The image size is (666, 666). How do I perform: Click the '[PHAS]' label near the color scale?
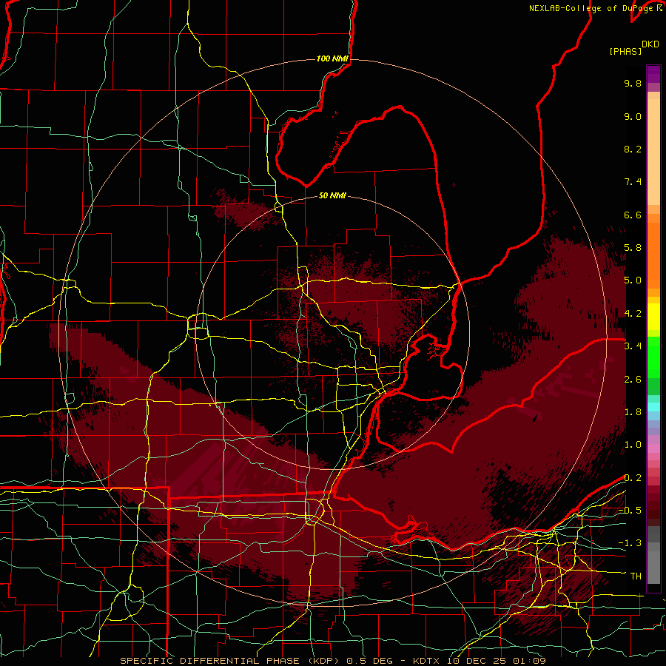tap(625, 51)
